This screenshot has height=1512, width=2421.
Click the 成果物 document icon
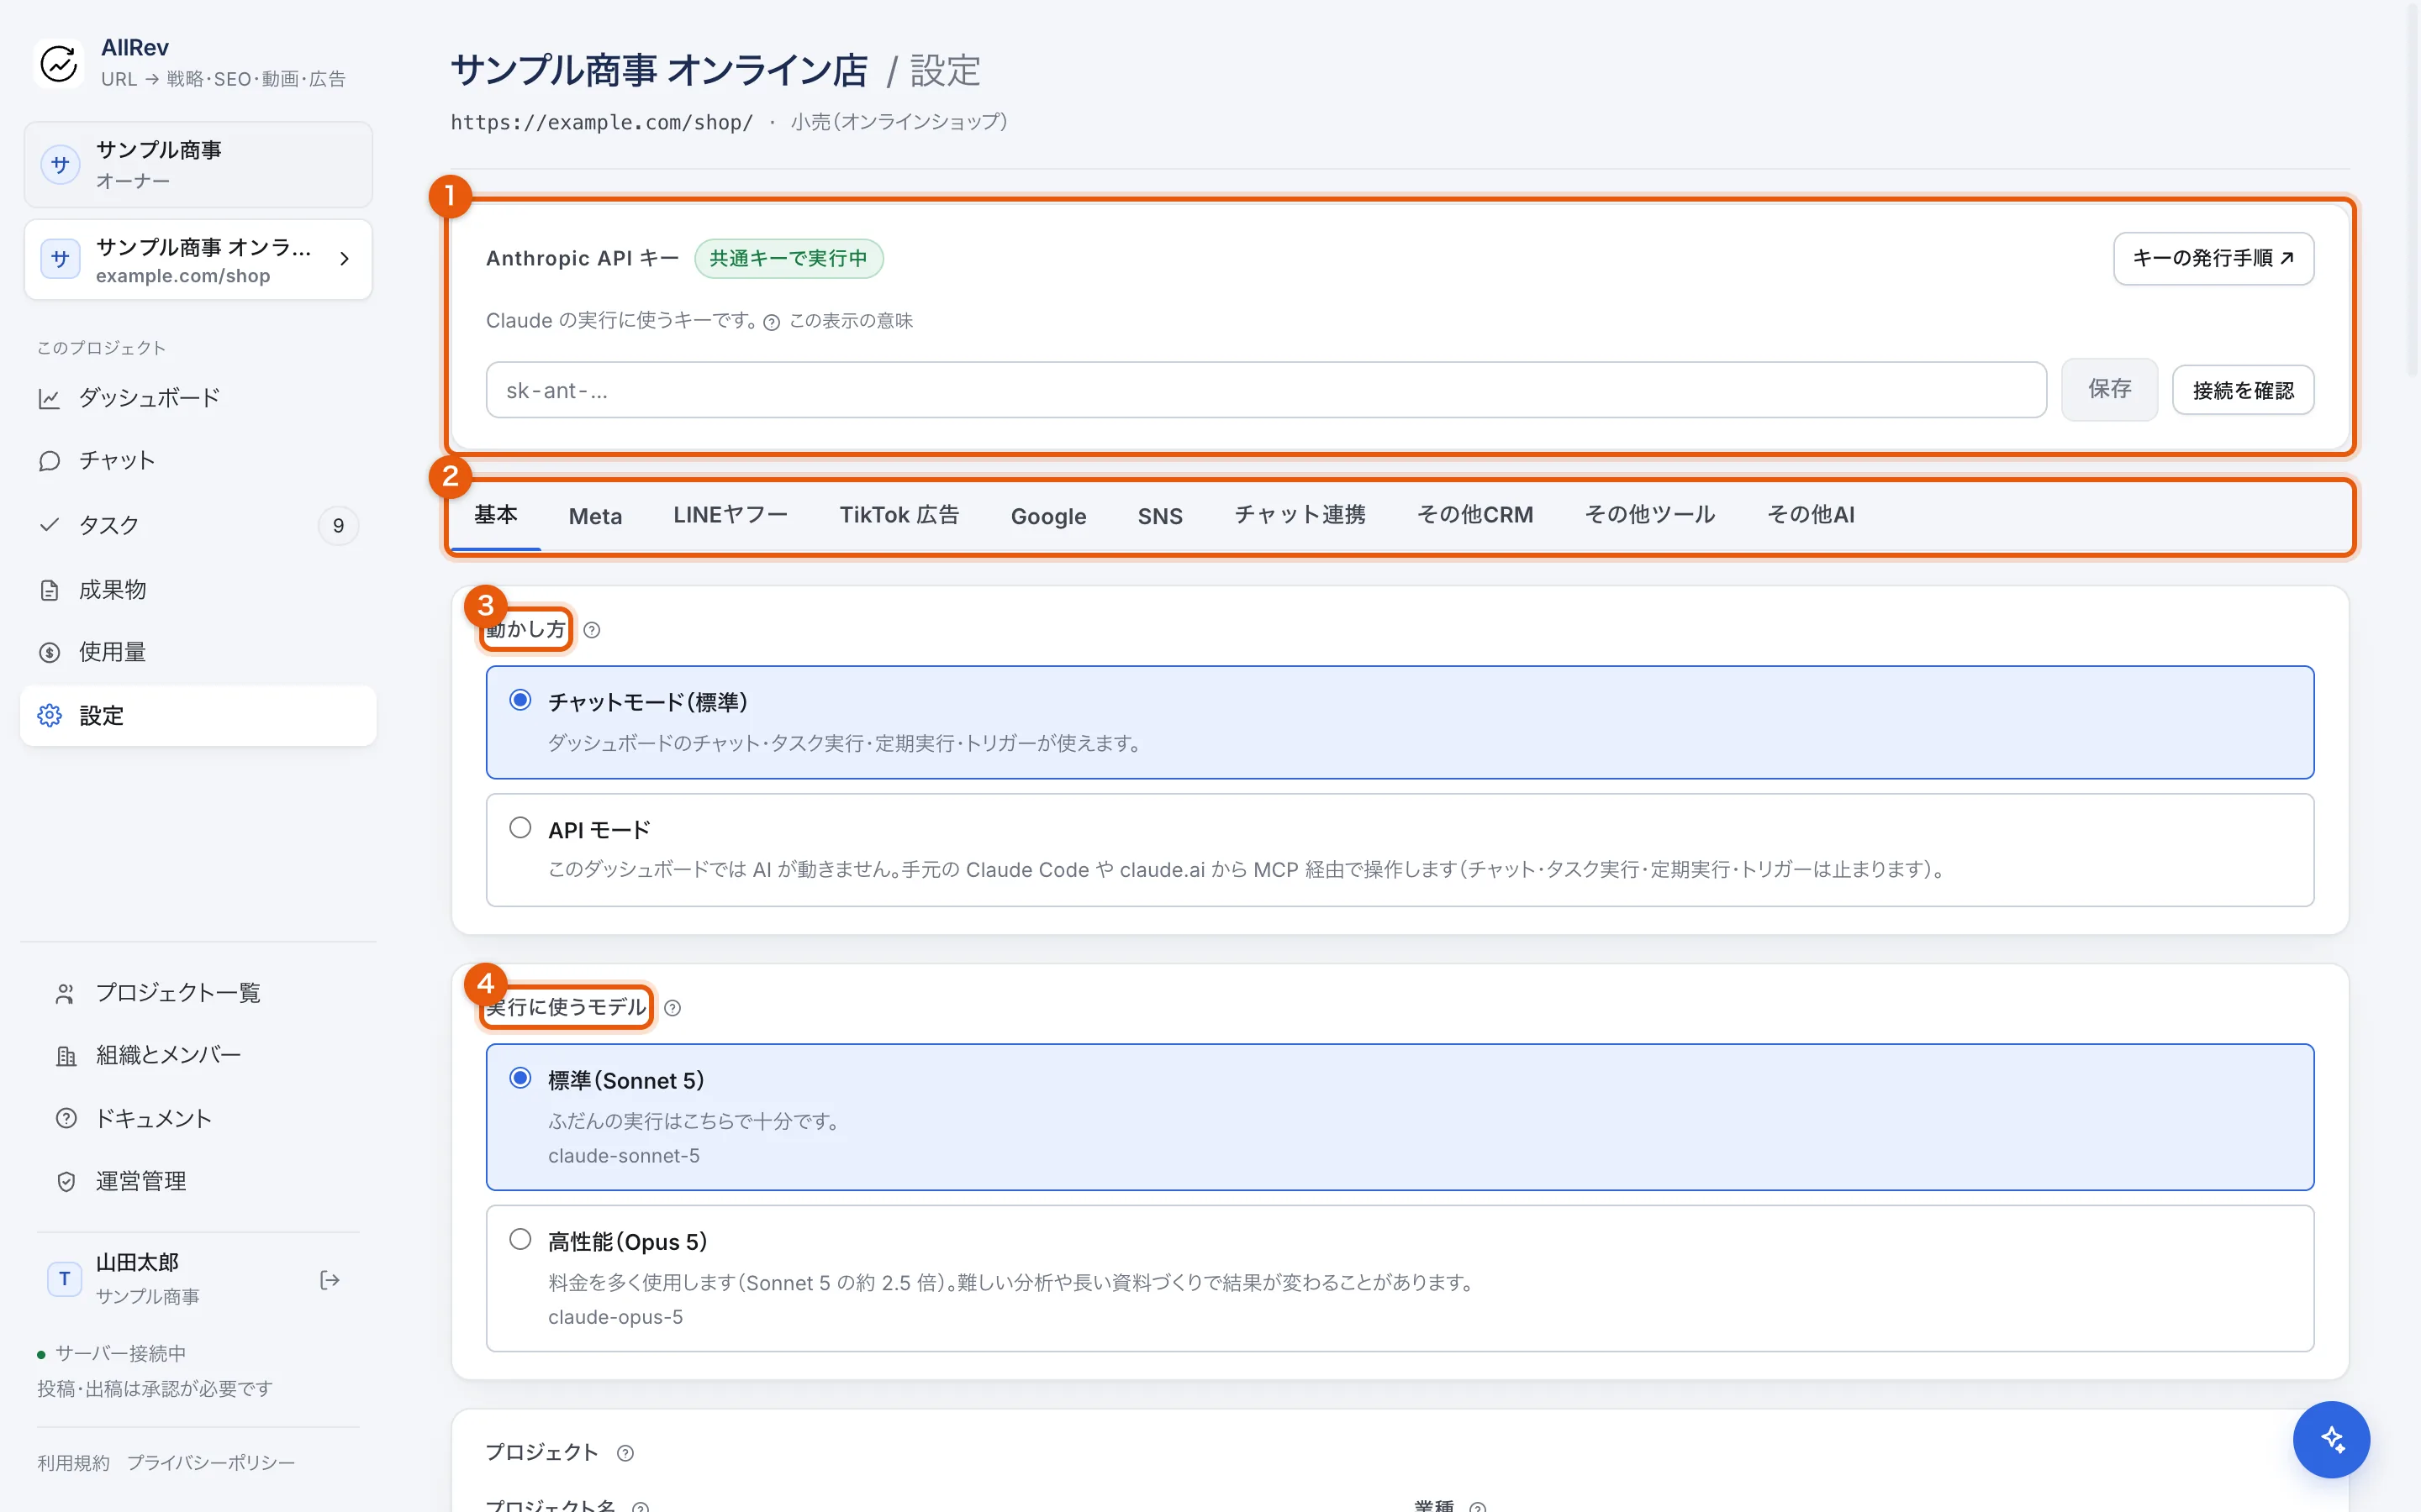[x=49, y=590]
